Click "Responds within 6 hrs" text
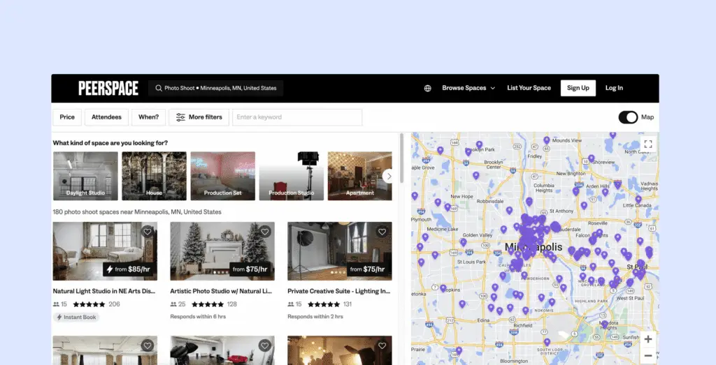Screen dimensions: 716x365 (198, 316)
